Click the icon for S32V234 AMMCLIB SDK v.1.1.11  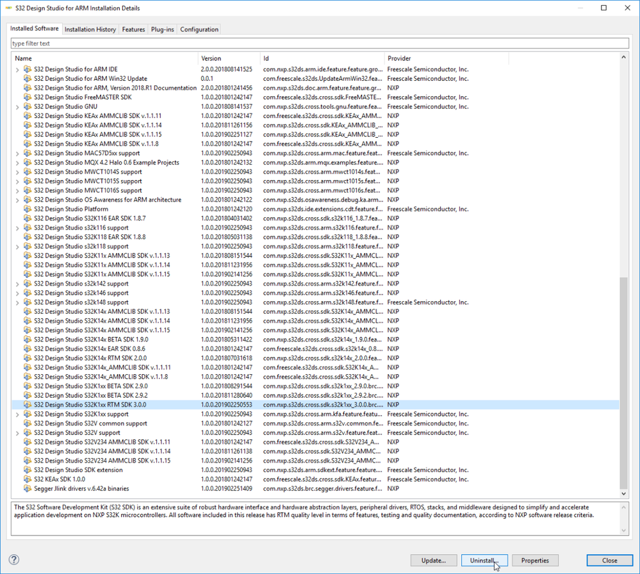pyautogui.click(x=28, y=442)
